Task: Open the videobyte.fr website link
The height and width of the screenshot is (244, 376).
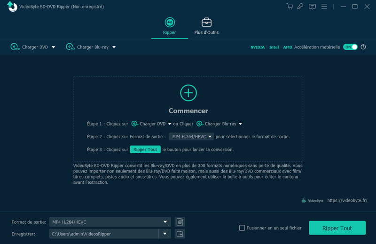Action: [x=347, y=200]
